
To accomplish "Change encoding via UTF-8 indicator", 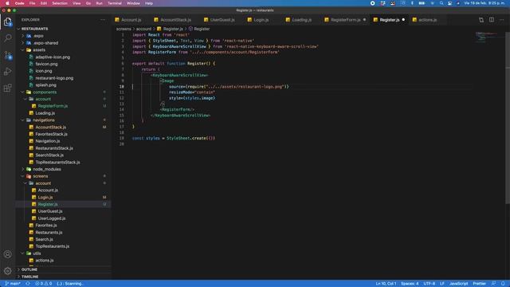I will pyautogui.click(x=430, y=284).
